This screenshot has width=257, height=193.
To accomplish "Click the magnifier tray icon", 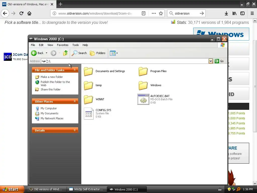I will pos(238,189).
